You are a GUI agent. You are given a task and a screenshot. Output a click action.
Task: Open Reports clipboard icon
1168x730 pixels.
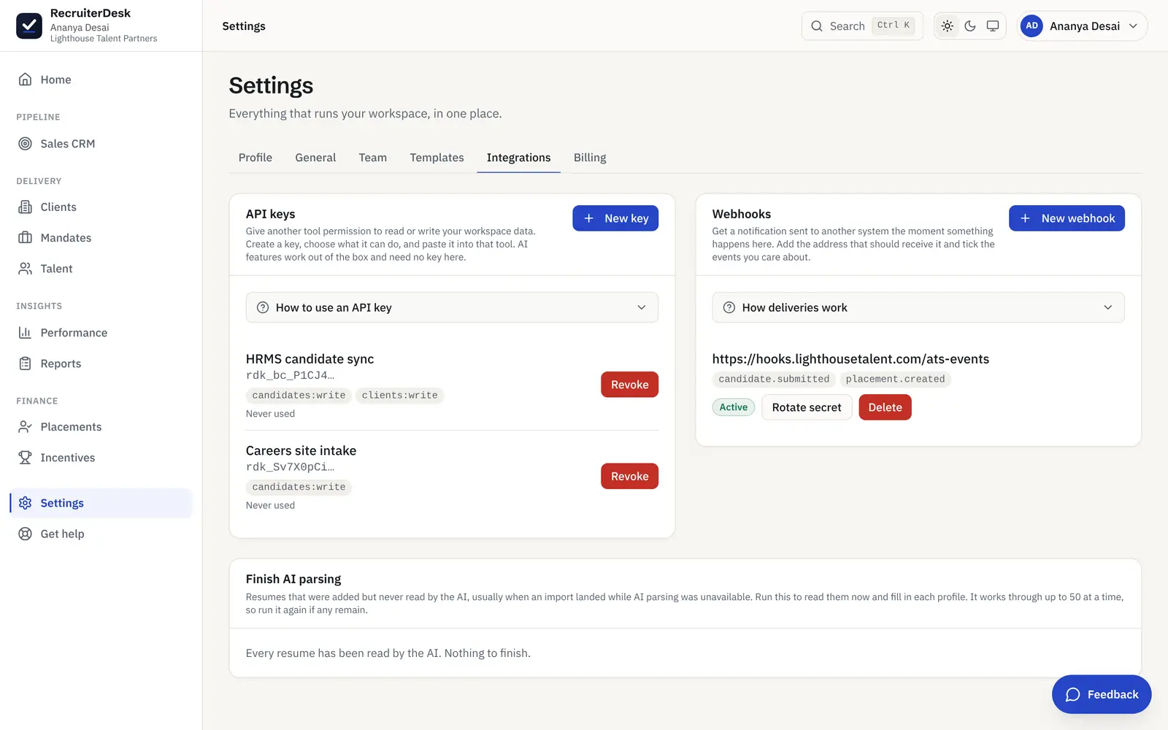(25, 364)
